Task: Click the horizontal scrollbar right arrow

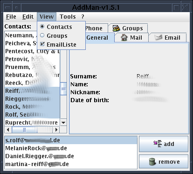Action: pos(56,130)
